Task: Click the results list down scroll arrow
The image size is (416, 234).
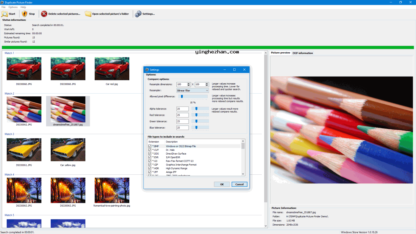Action: pyautogui.click(x=266, y=226)
